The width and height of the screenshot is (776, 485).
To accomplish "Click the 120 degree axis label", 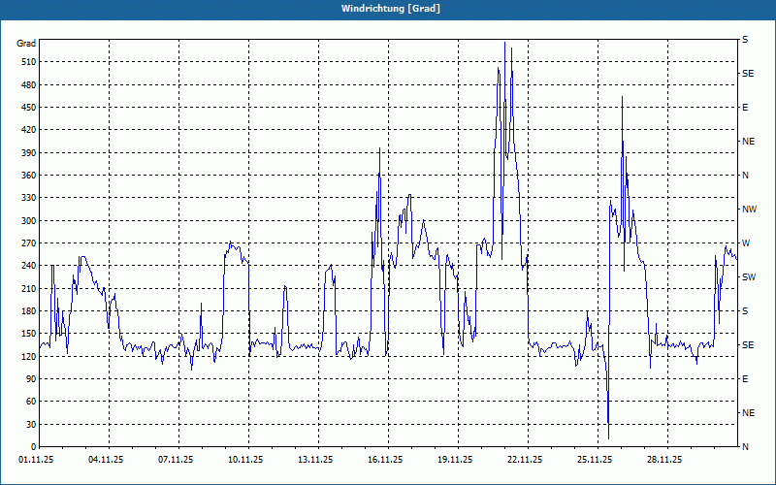I will [29, 356].
